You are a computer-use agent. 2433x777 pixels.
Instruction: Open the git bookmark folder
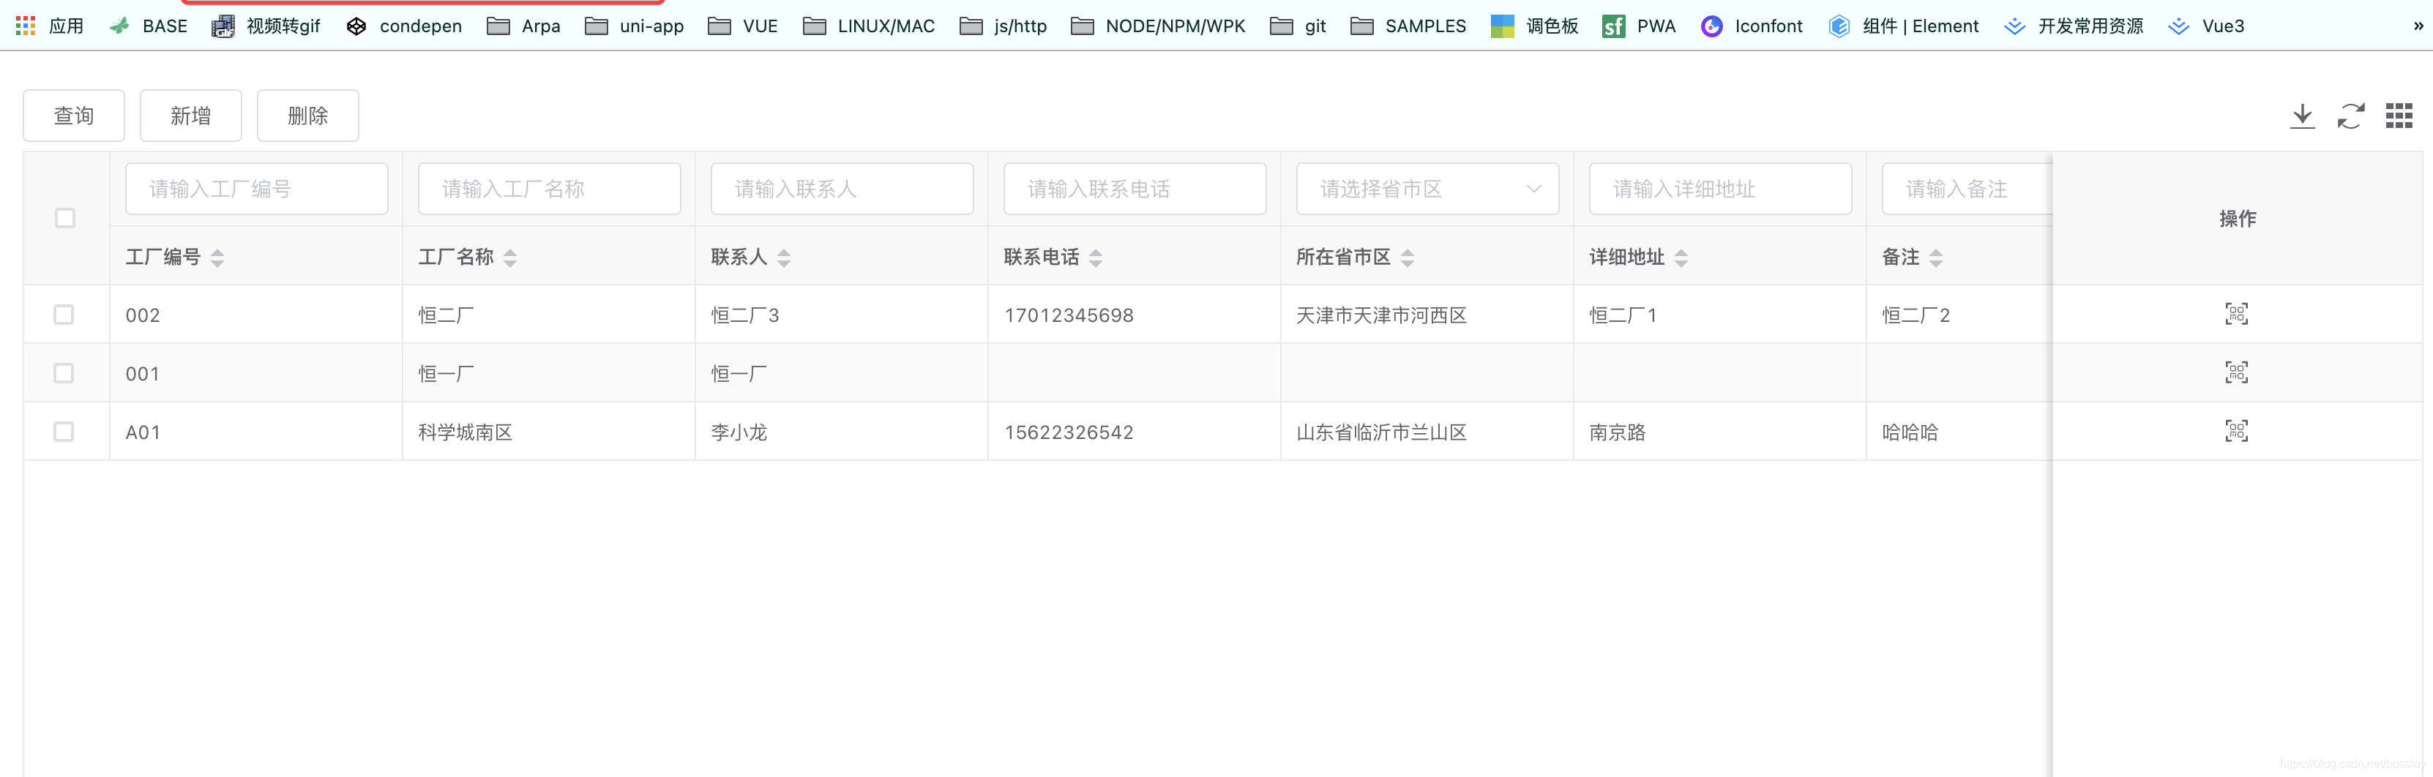(1298, 26)
